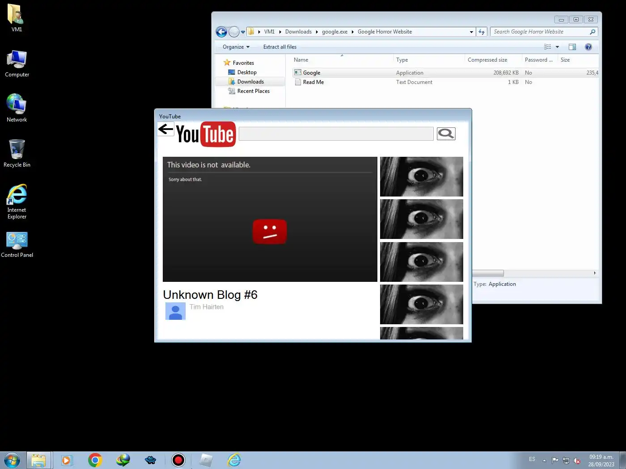Click the Internet Explorer desktop shortcut
Image resolution: width=626 pixels, height=469 pixels.
[17, 201]
